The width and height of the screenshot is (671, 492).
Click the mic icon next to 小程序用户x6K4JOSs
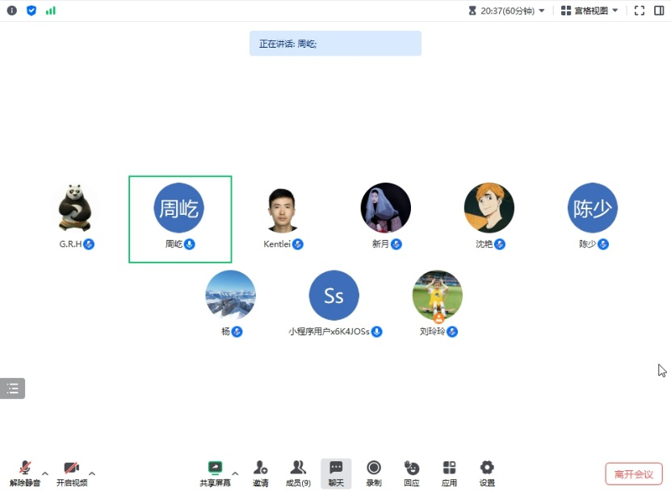(376, 331)
